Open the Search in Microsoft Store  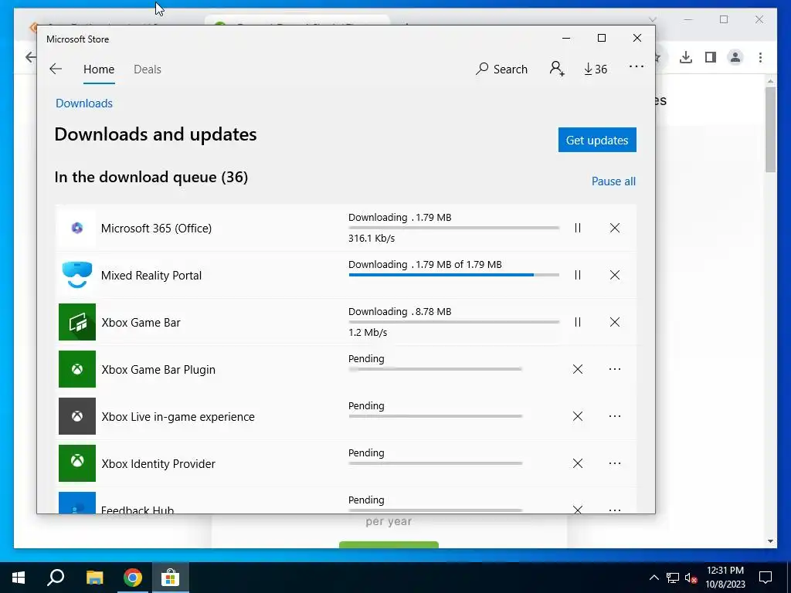[501, 69]
